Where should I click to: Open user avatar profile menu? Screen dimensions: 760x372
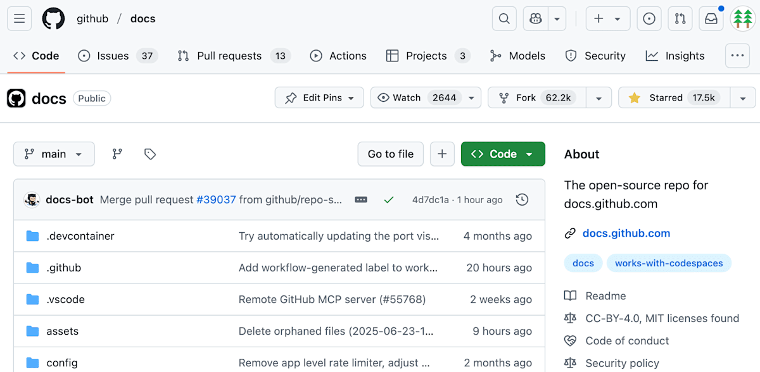click(742, 19)
